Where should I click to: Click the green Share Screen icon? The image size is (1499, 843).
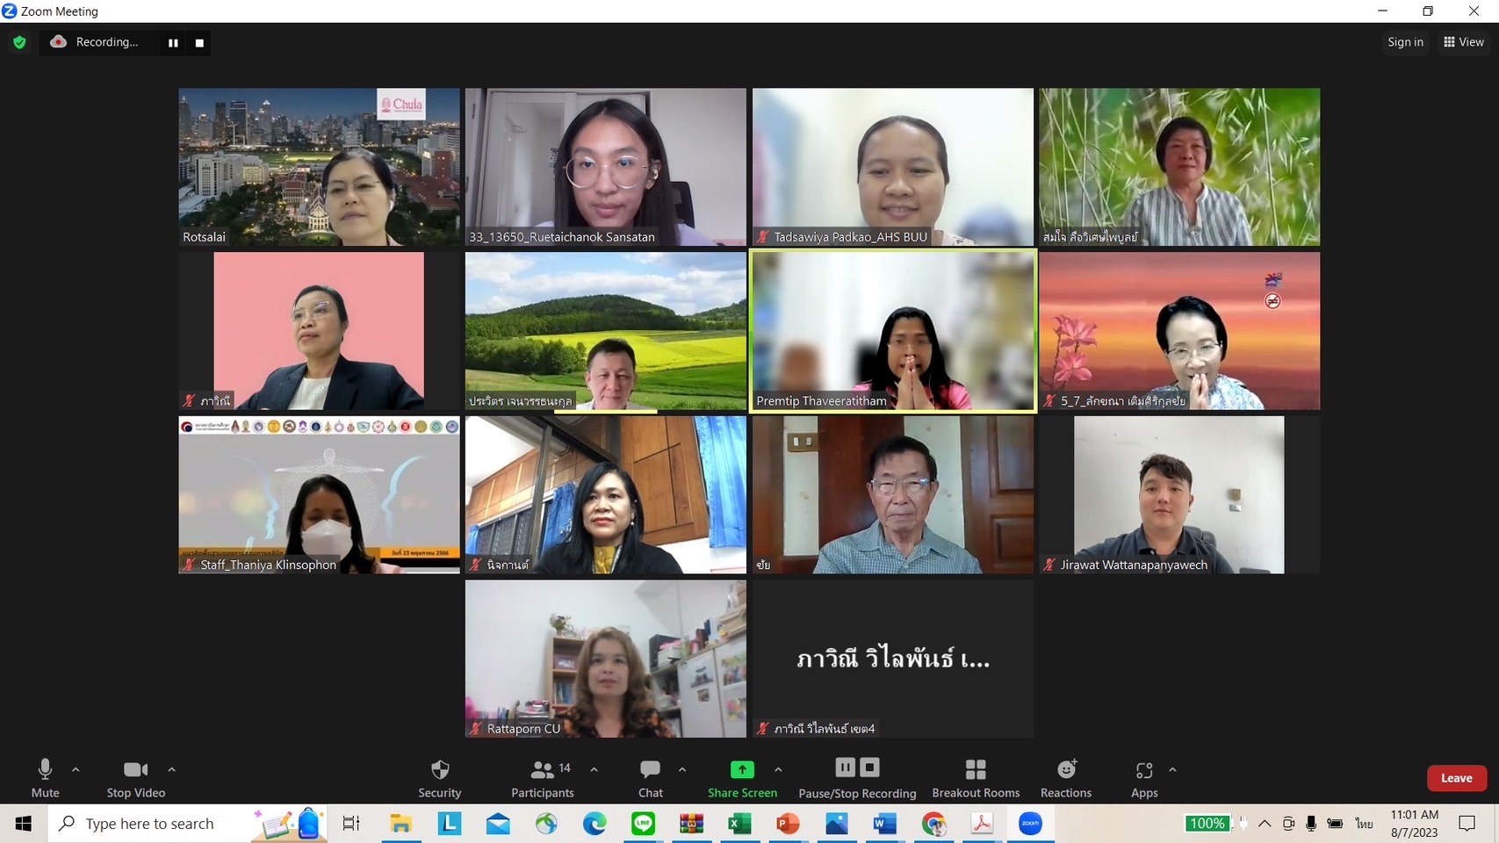[x=742, y=770]
